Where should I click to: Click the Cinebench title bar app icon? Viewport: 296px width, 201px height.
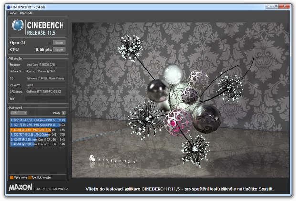pos(6,7)
